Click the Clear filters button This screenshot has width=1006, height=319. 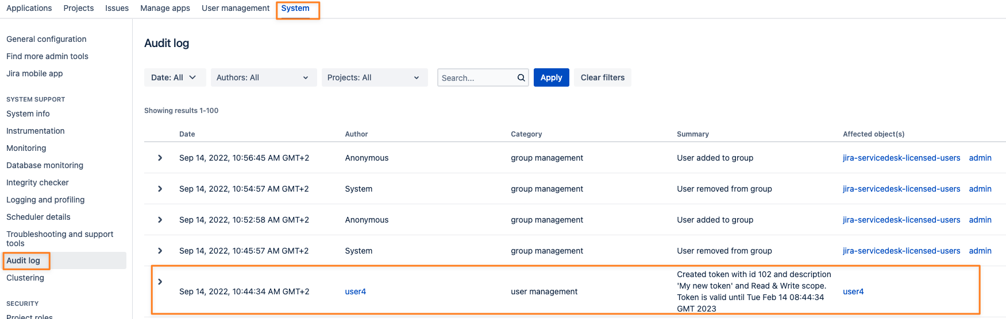pos(603,77)
